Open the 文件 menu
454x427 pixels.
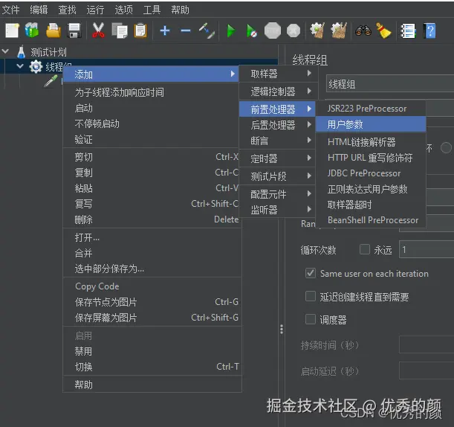point(10,10)
